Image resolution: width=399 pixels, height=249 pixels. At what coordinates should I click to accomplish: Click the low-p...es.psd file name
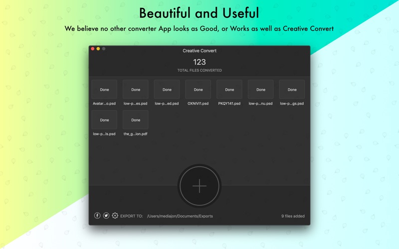(x=135, y=104)
